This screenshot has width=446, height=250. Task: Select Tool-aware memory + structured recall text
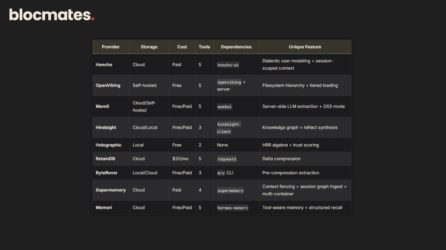[x=303, y=208]
